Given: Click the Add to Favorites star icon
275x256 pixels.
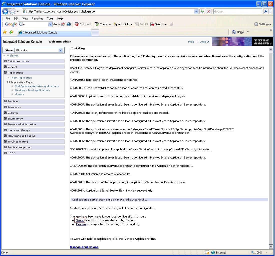Looking at the screenshot, I should click(12, 32).
